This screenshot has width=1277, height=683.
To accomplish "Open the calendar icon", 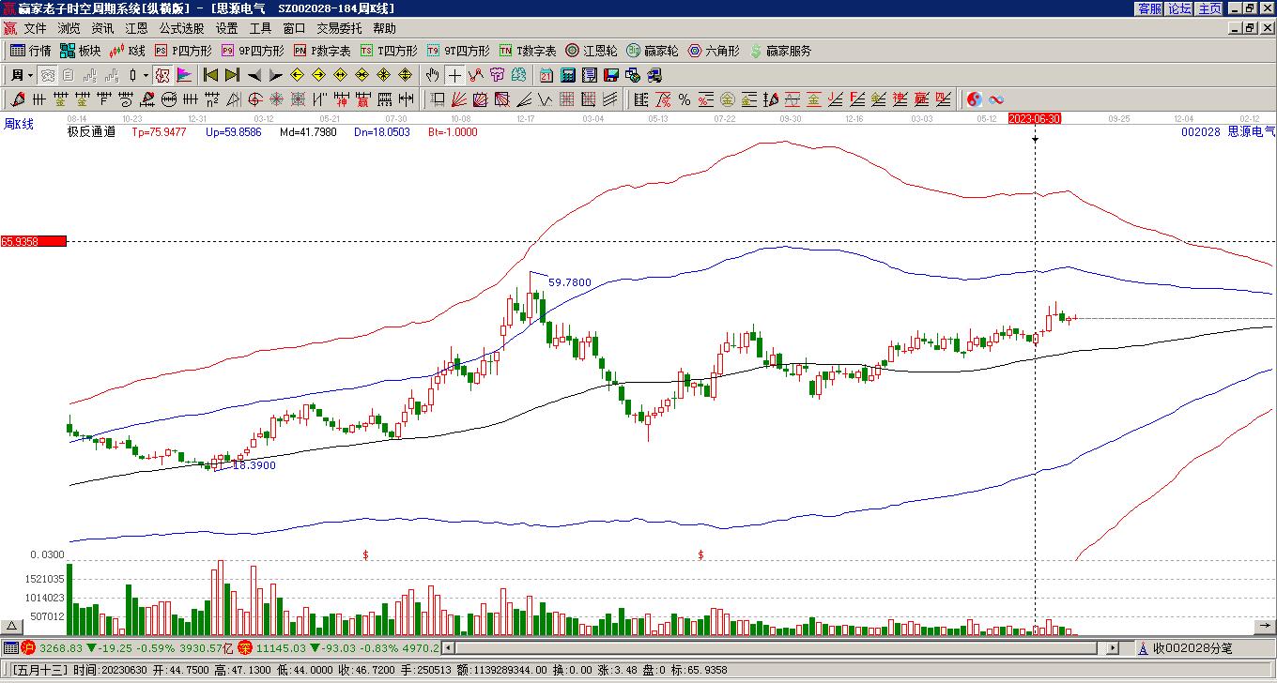I will [x=546, y=75].
